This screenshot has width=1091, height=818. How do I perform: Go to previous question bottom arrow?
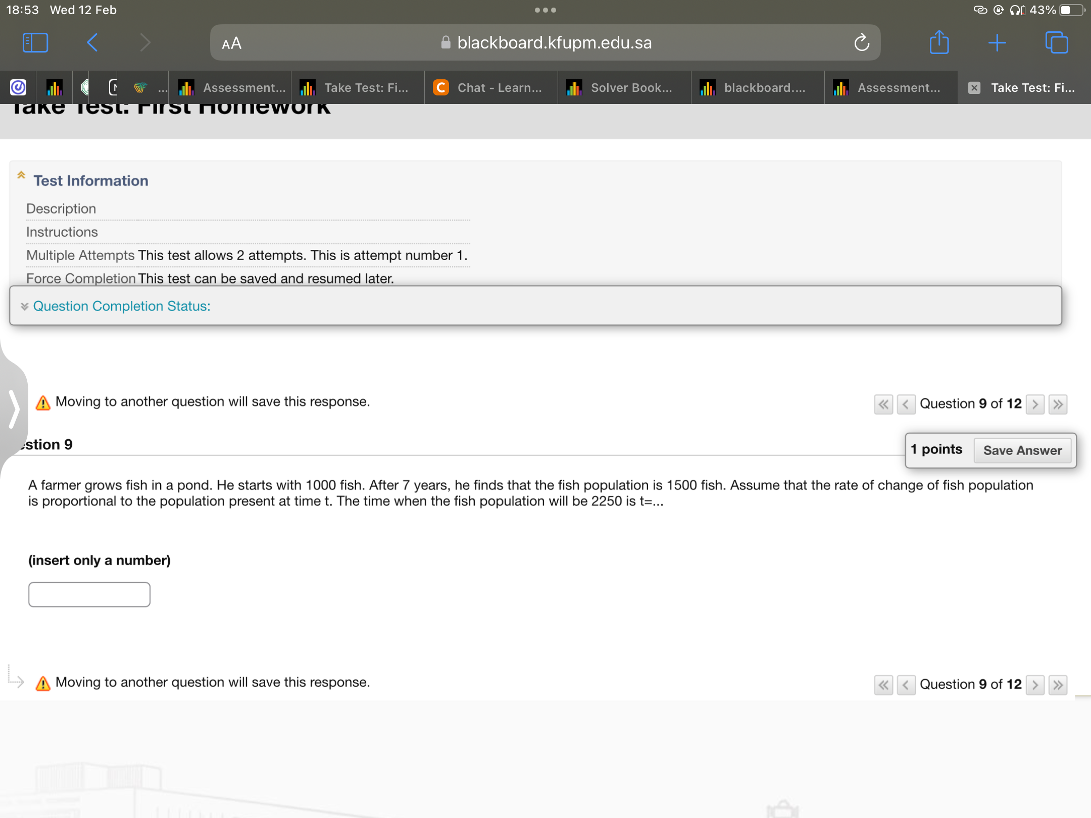click(x=906, y=685)
